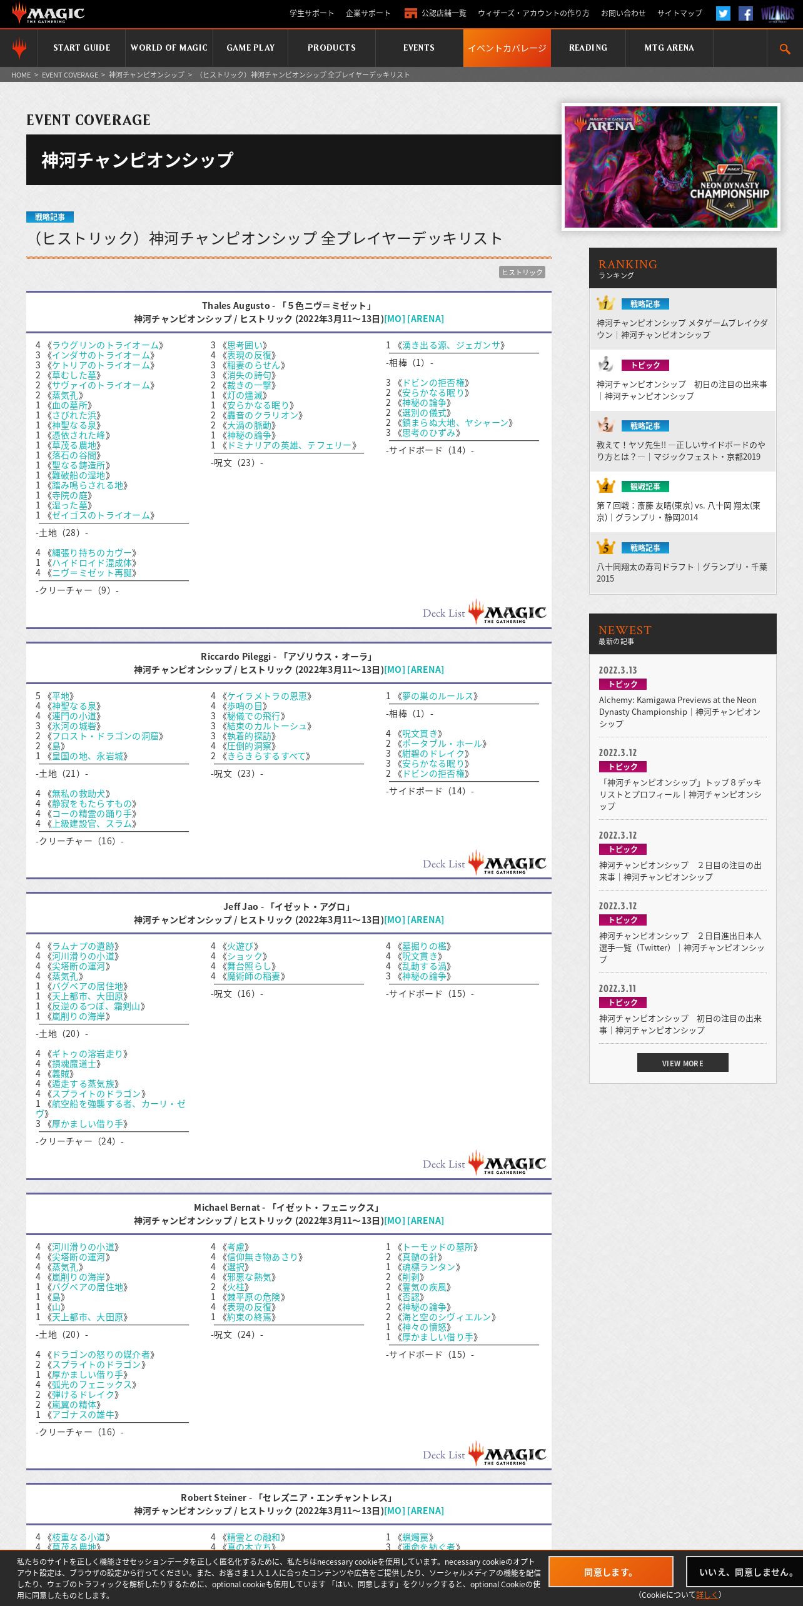Click [ARENA] link in Riccardo Pileggi's deck header
The width and height of the screenshot is (803, 1606).
(426, 670)
